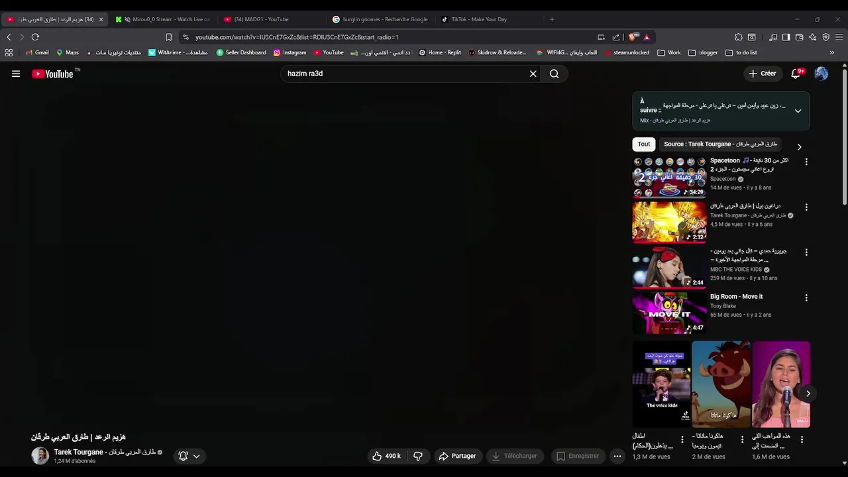848x477 pixels.
Task: Open the Instagram bookmark
Action: click(290, 52)
